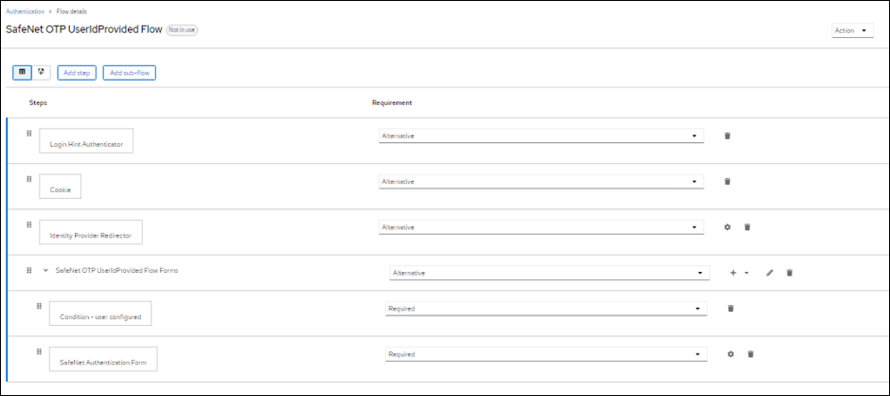
Task: Delete the Identity Provider Redirector step
Action: (747, 227)
